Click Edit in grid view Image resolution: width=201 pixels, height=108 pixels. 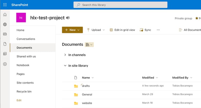point(122,30)
